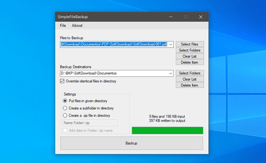Open the File menu
Image resolution: width=266 pixels, height=163 pixels.
[63, 26]
